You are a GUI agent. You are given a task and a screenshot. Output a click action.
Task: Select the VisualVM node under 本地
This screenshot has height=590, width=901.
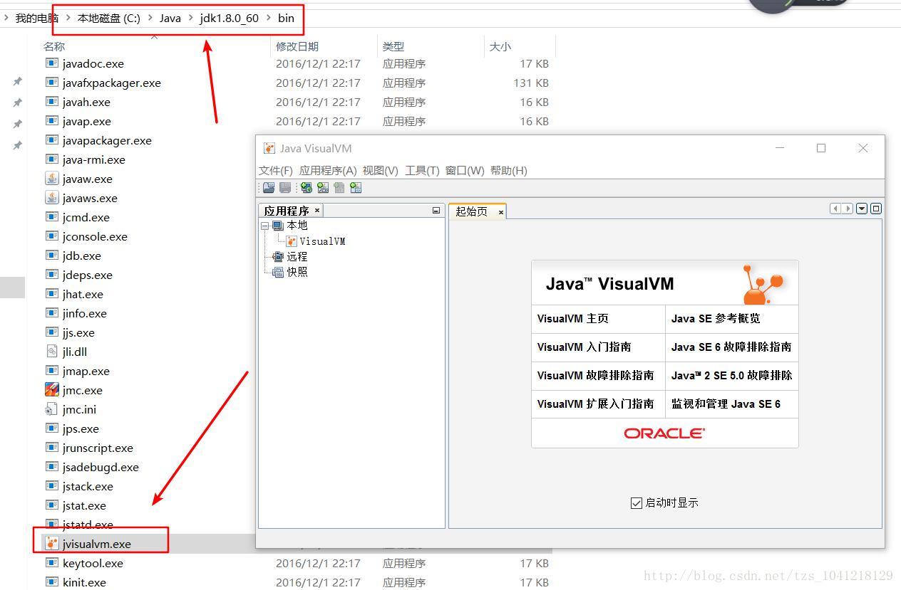[x=322, y=241]
